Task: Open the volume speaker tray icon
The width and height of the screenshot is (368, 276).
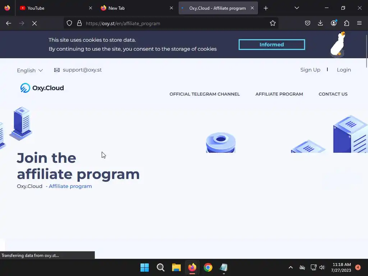Action: pyautogui.click(x=322, y=267)
